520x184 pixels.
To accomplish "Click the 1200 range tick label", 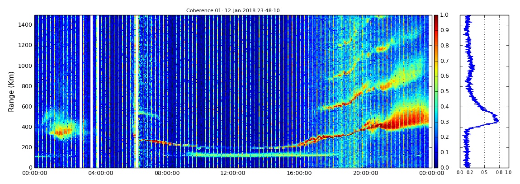I will [25, 45].
